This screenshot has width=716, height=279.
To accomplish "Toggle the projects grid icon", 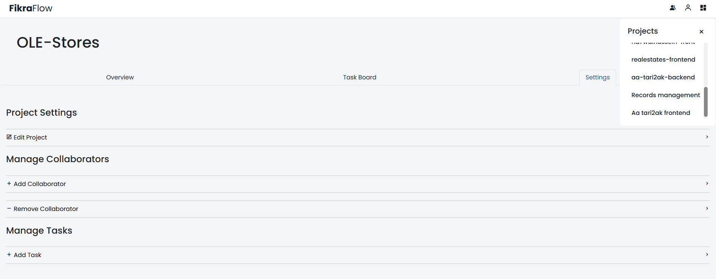I will tap(703, 8).
